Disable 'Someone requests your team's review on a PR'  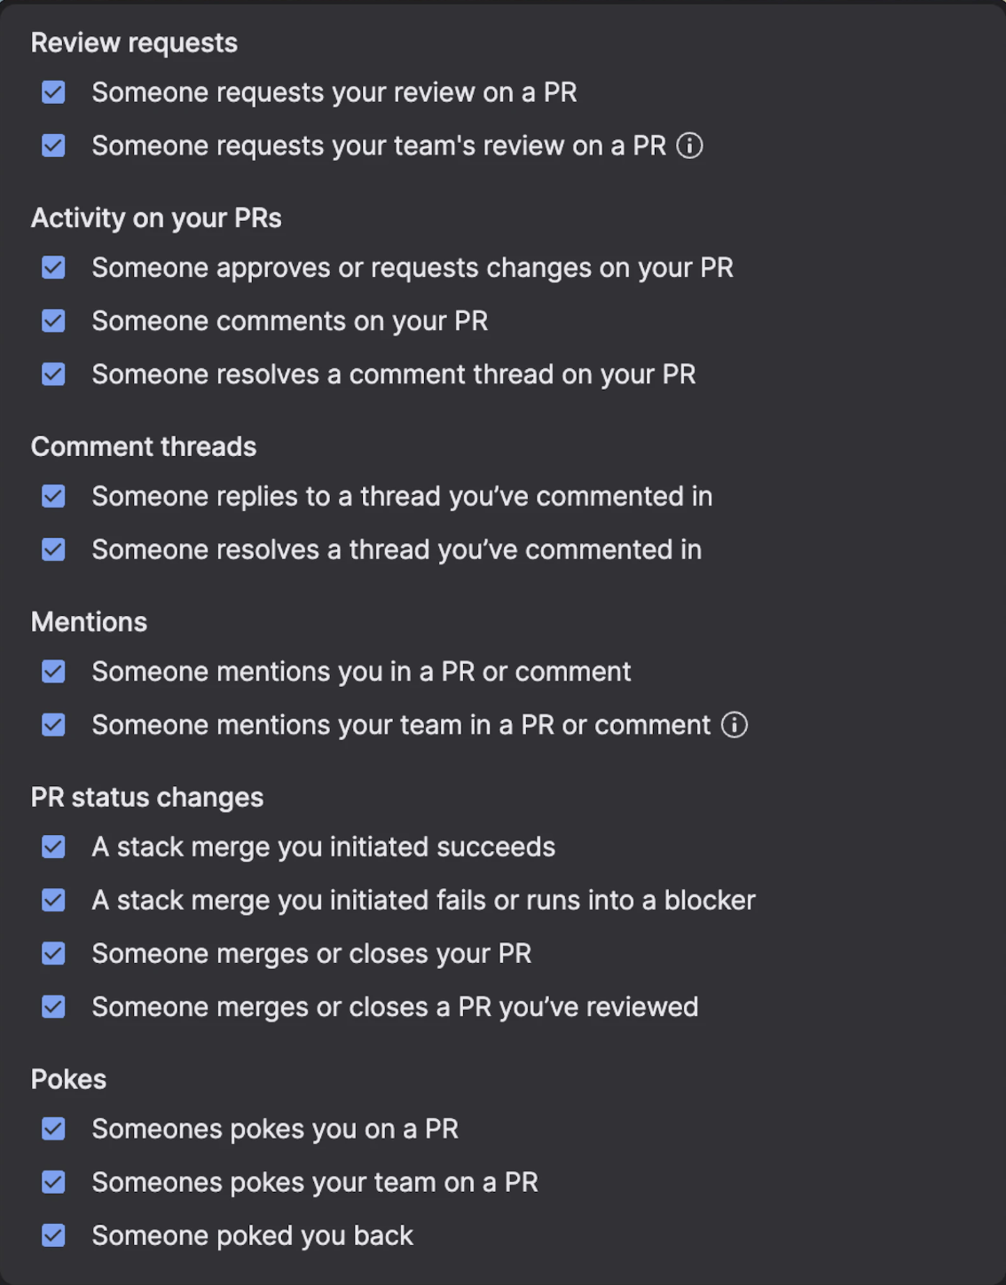[x=53, y=146]
